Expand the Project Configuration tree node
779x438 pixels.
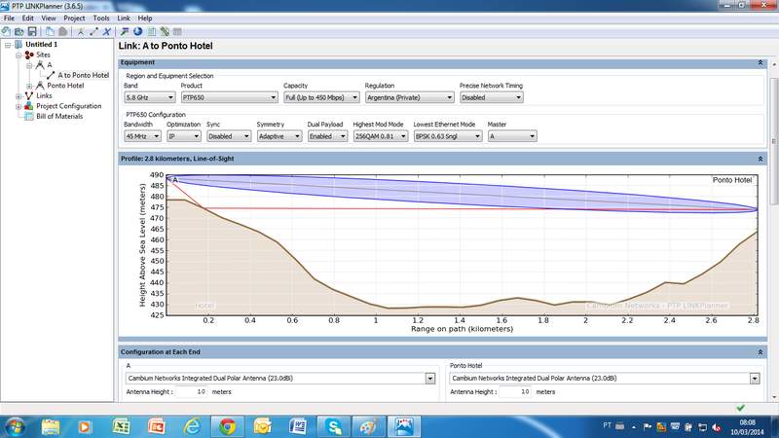[x=18, y=106]
